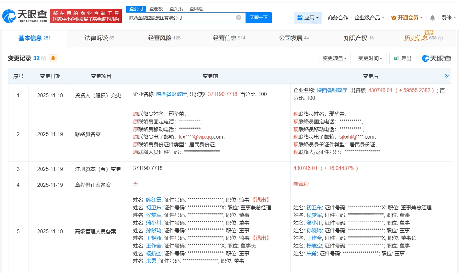
Task: Click the 开通会员 membership link
Action: click(407, 18)
